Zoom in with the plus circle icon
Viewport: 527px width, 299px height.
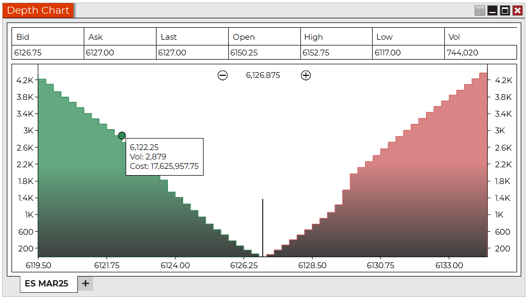pyautogui.click(x=306, y=75)
